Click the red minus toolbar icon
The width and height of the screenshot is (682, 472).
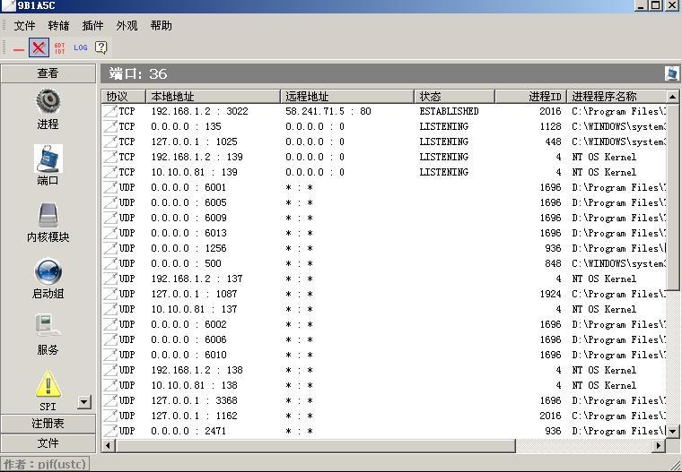(x=18, y=47)
